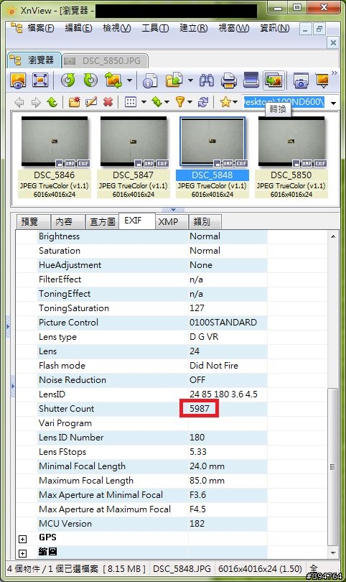The image size is (346, 582).
Task: Click the folder path address field
Action: pos(284,102)
